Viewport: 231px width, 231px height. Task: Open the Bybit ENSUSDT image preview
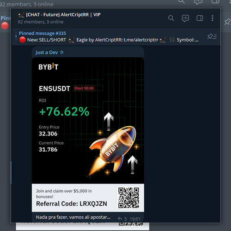coord(88,135)
